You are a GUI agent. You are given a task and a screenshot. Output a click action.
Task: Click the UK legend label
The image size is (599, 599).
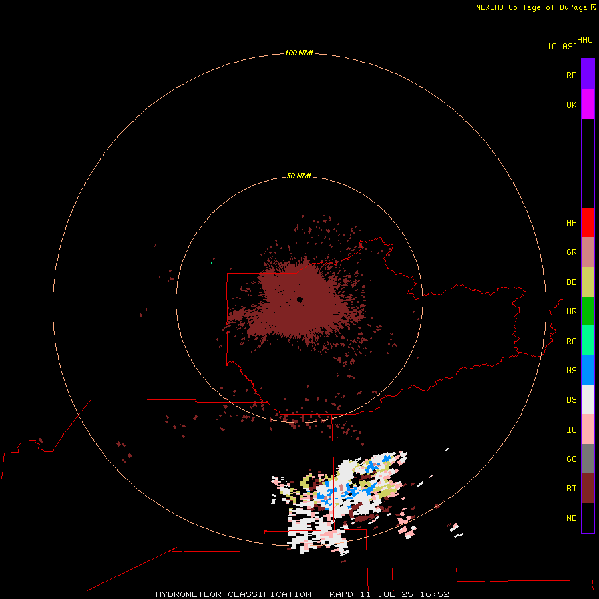571,104
